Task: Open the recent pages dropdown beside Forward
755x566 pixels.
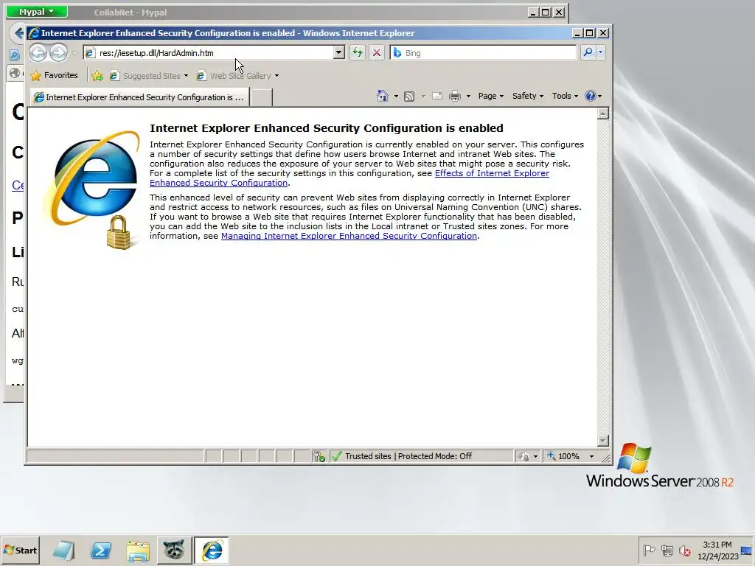Action: 74,53
